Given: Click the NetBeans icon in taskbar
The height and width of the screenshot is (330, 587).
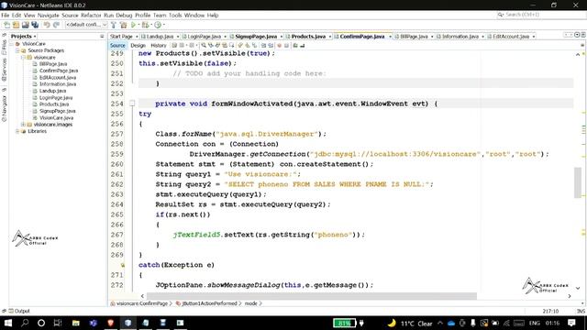Looking at the screenshot, I should click(128, 323).
